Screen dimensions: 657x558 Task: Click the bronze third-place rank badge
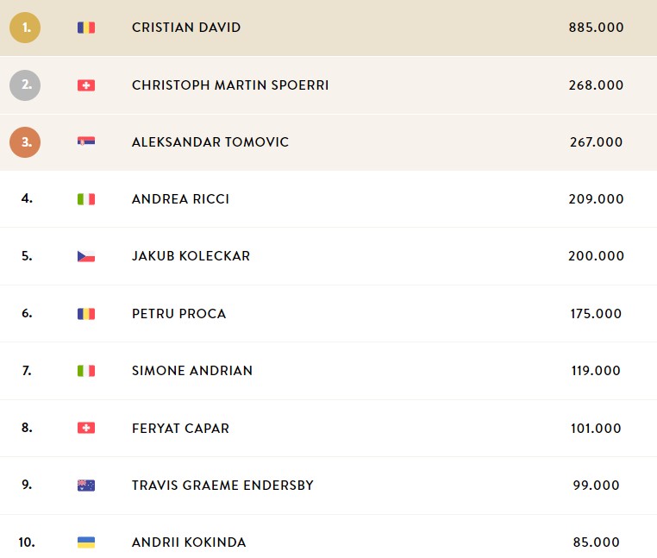25,142
